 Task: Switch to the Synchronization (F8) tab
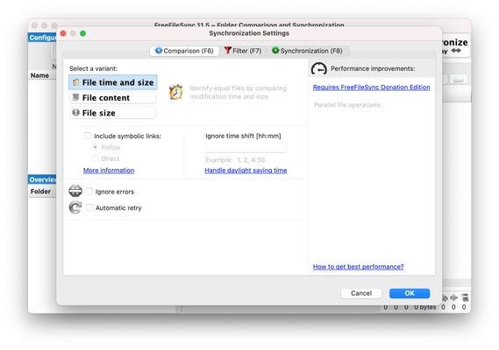point(308,51)
